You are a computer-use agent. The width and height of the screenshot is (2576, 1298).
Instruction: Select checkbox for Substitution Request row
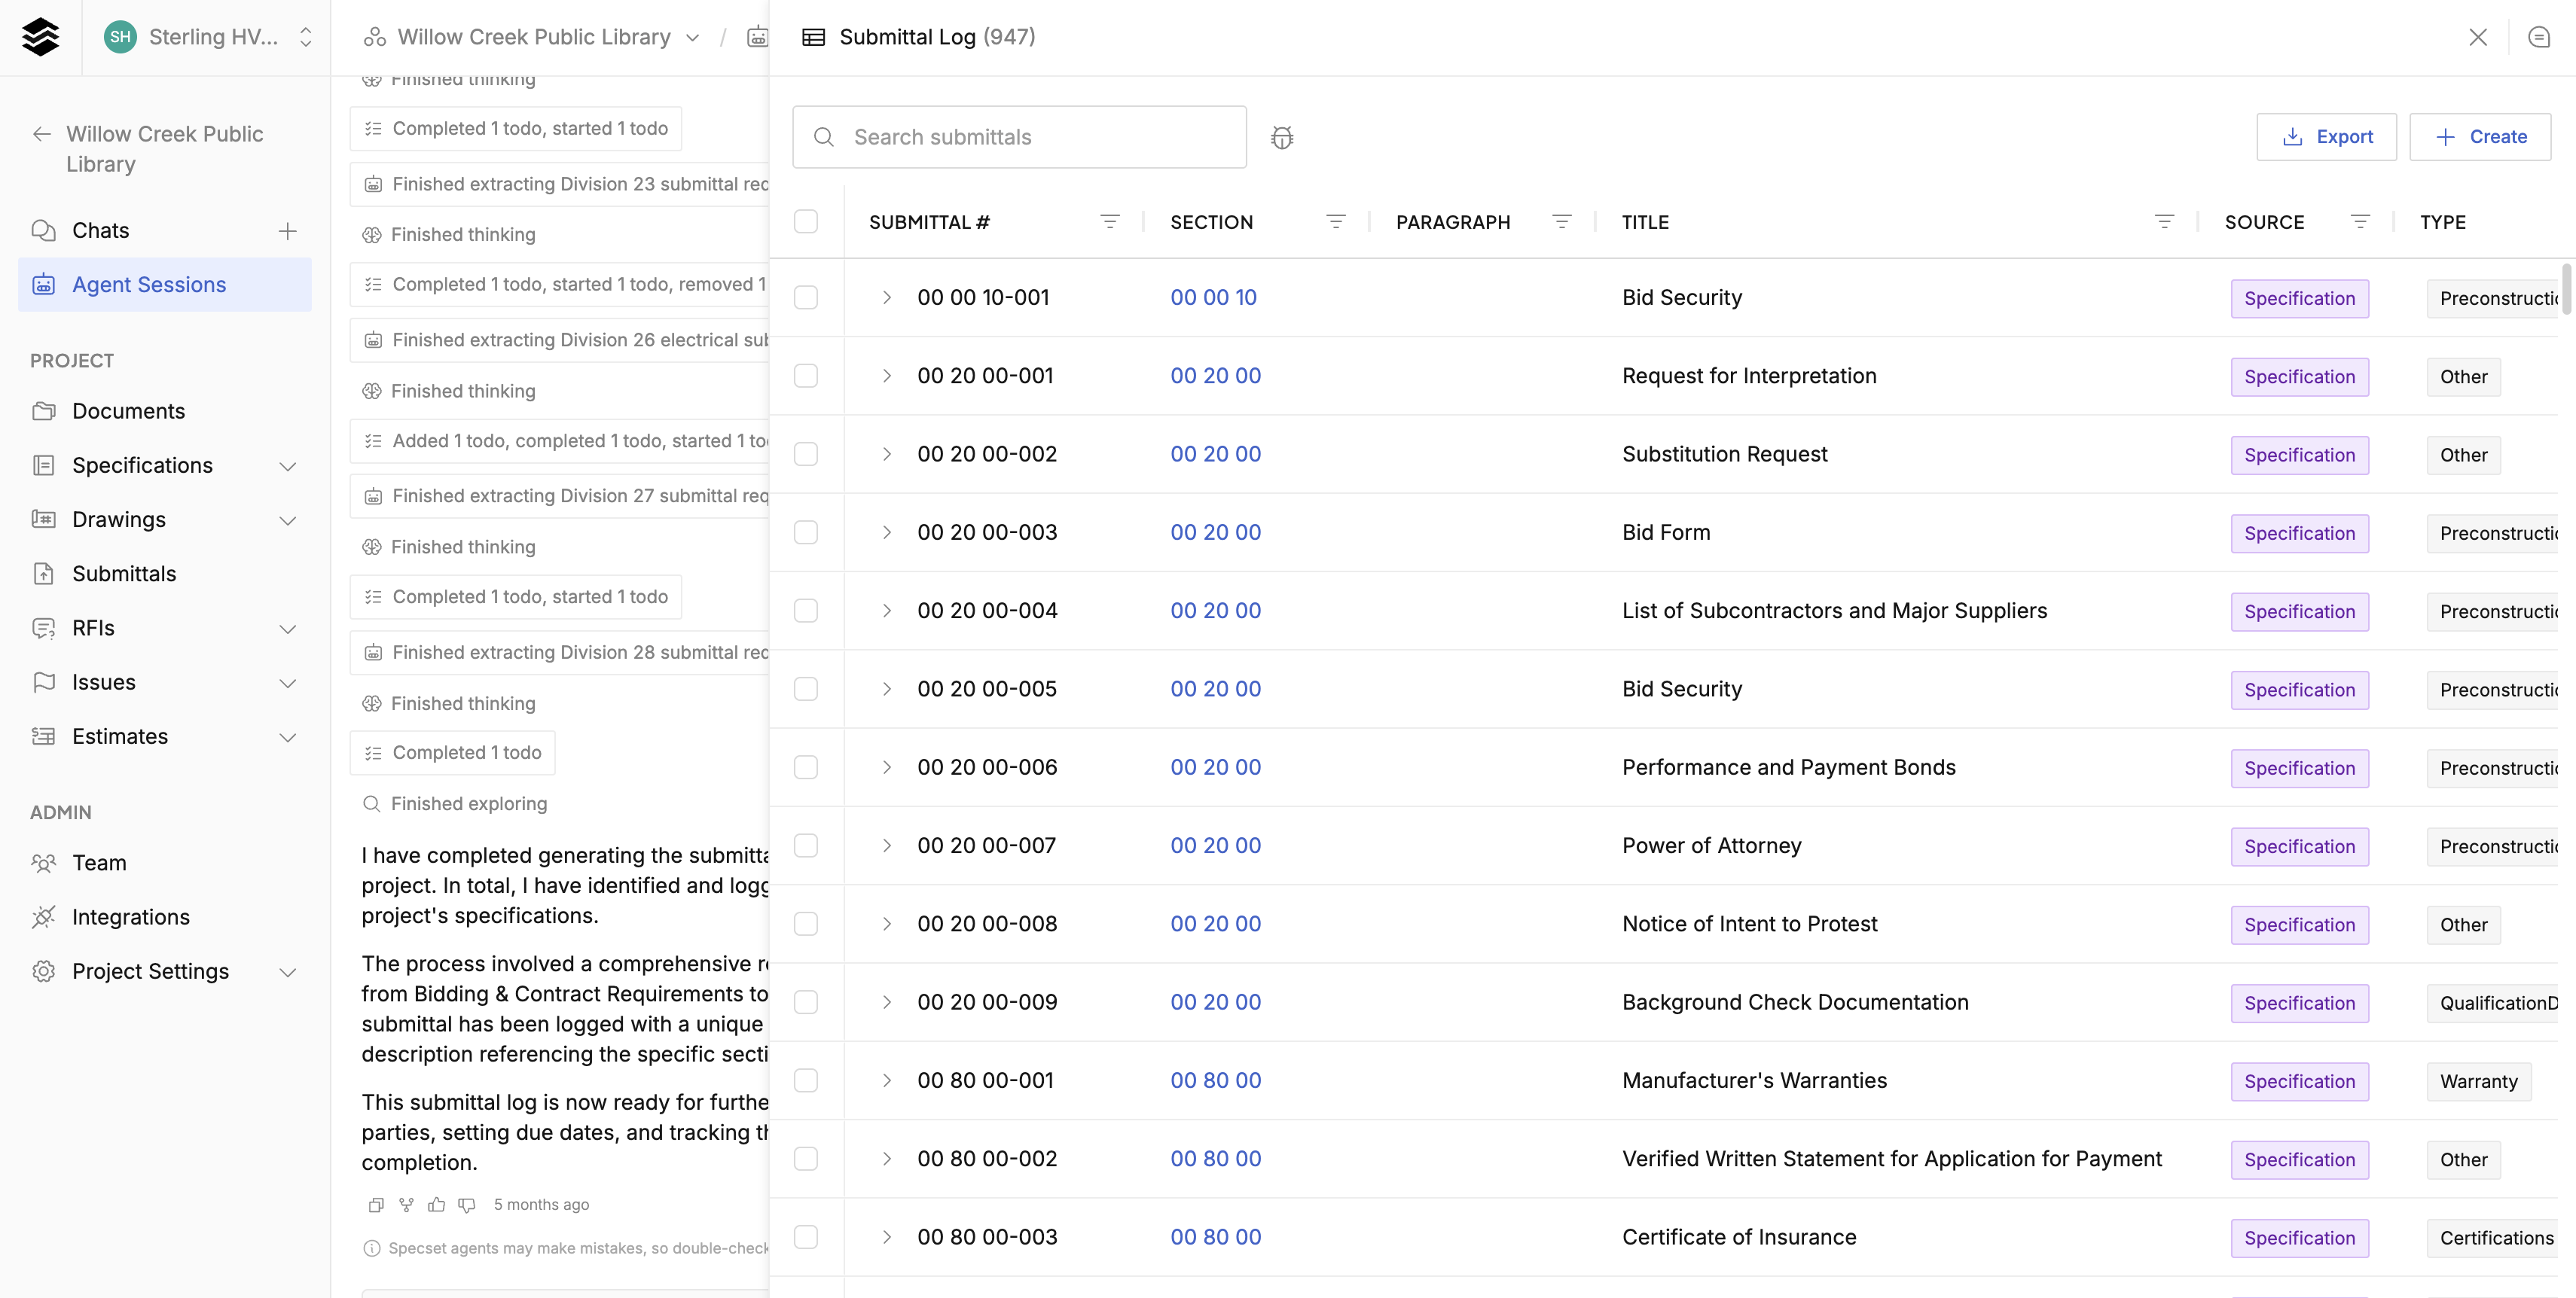(x=805, y=454)
